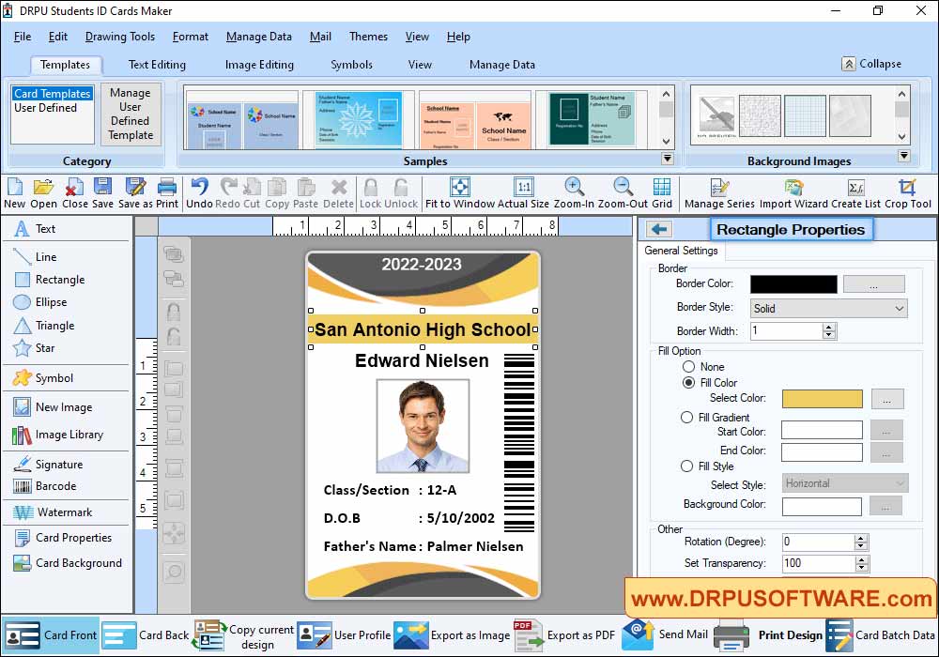The image size is (939, 657).
Task: Browse fill Select Color ellipsis button
Action: (887, 399)
